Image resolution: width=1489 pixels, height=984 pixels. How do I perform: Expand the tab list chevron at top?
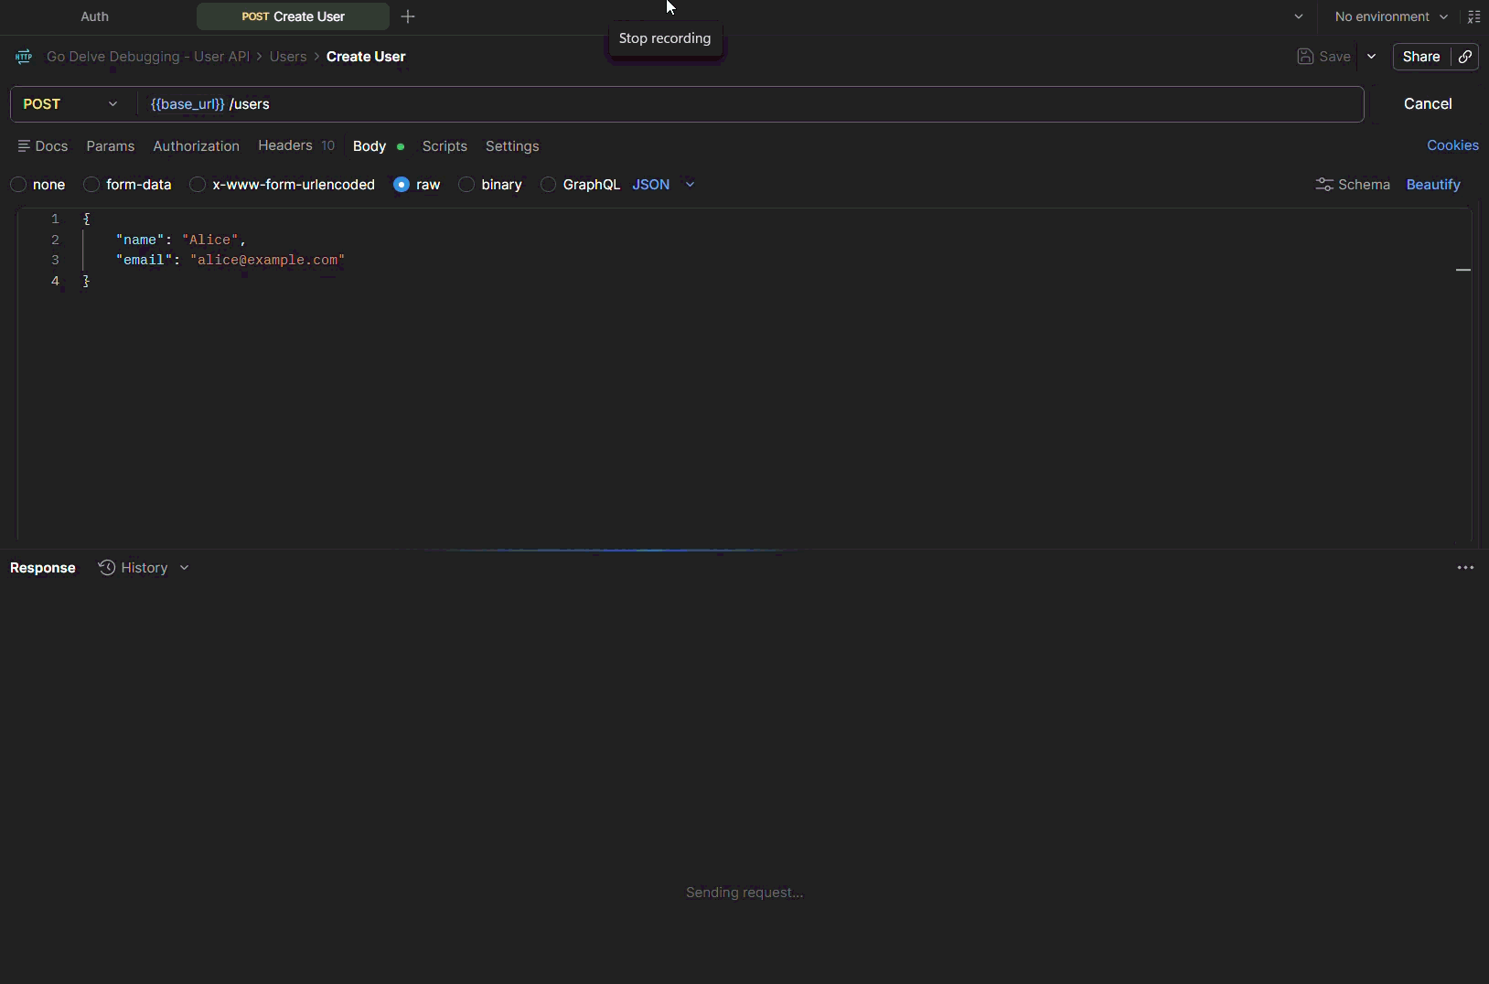1299,16
